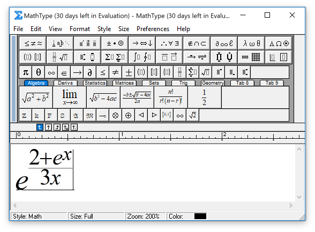This screenshot has height=232, width=315.
Task: Select the relational tab stop
Action: click(66, 127)
